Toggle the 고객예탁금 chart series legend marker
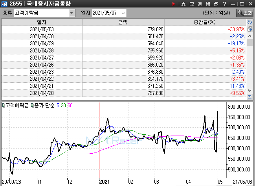The width and height of the screenshot is (255, 186). [3, 106]
